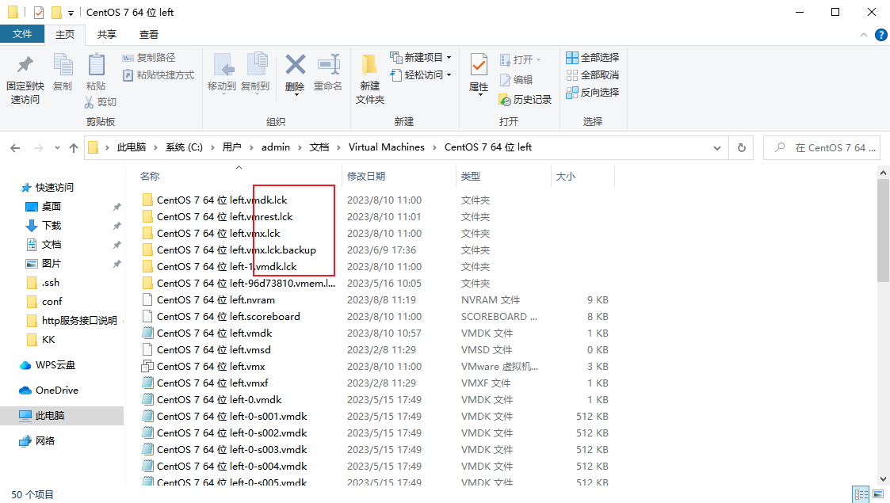Go up one folder level

click(74, 148)
